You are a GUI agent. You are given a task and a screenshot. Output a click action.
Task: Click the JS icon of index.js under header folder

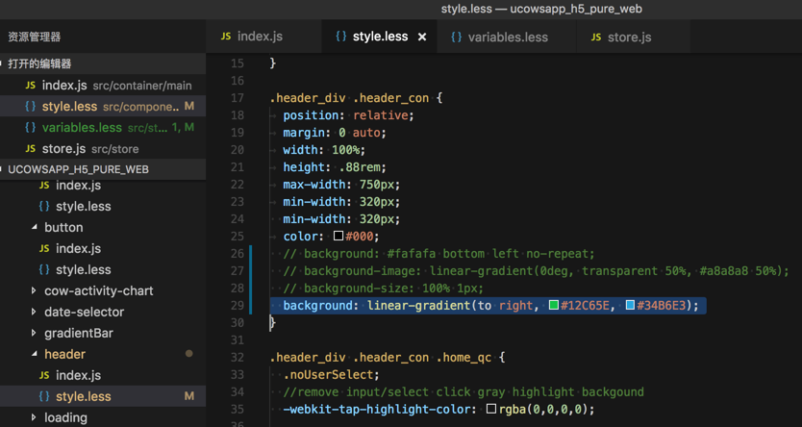tap(44, 375)
